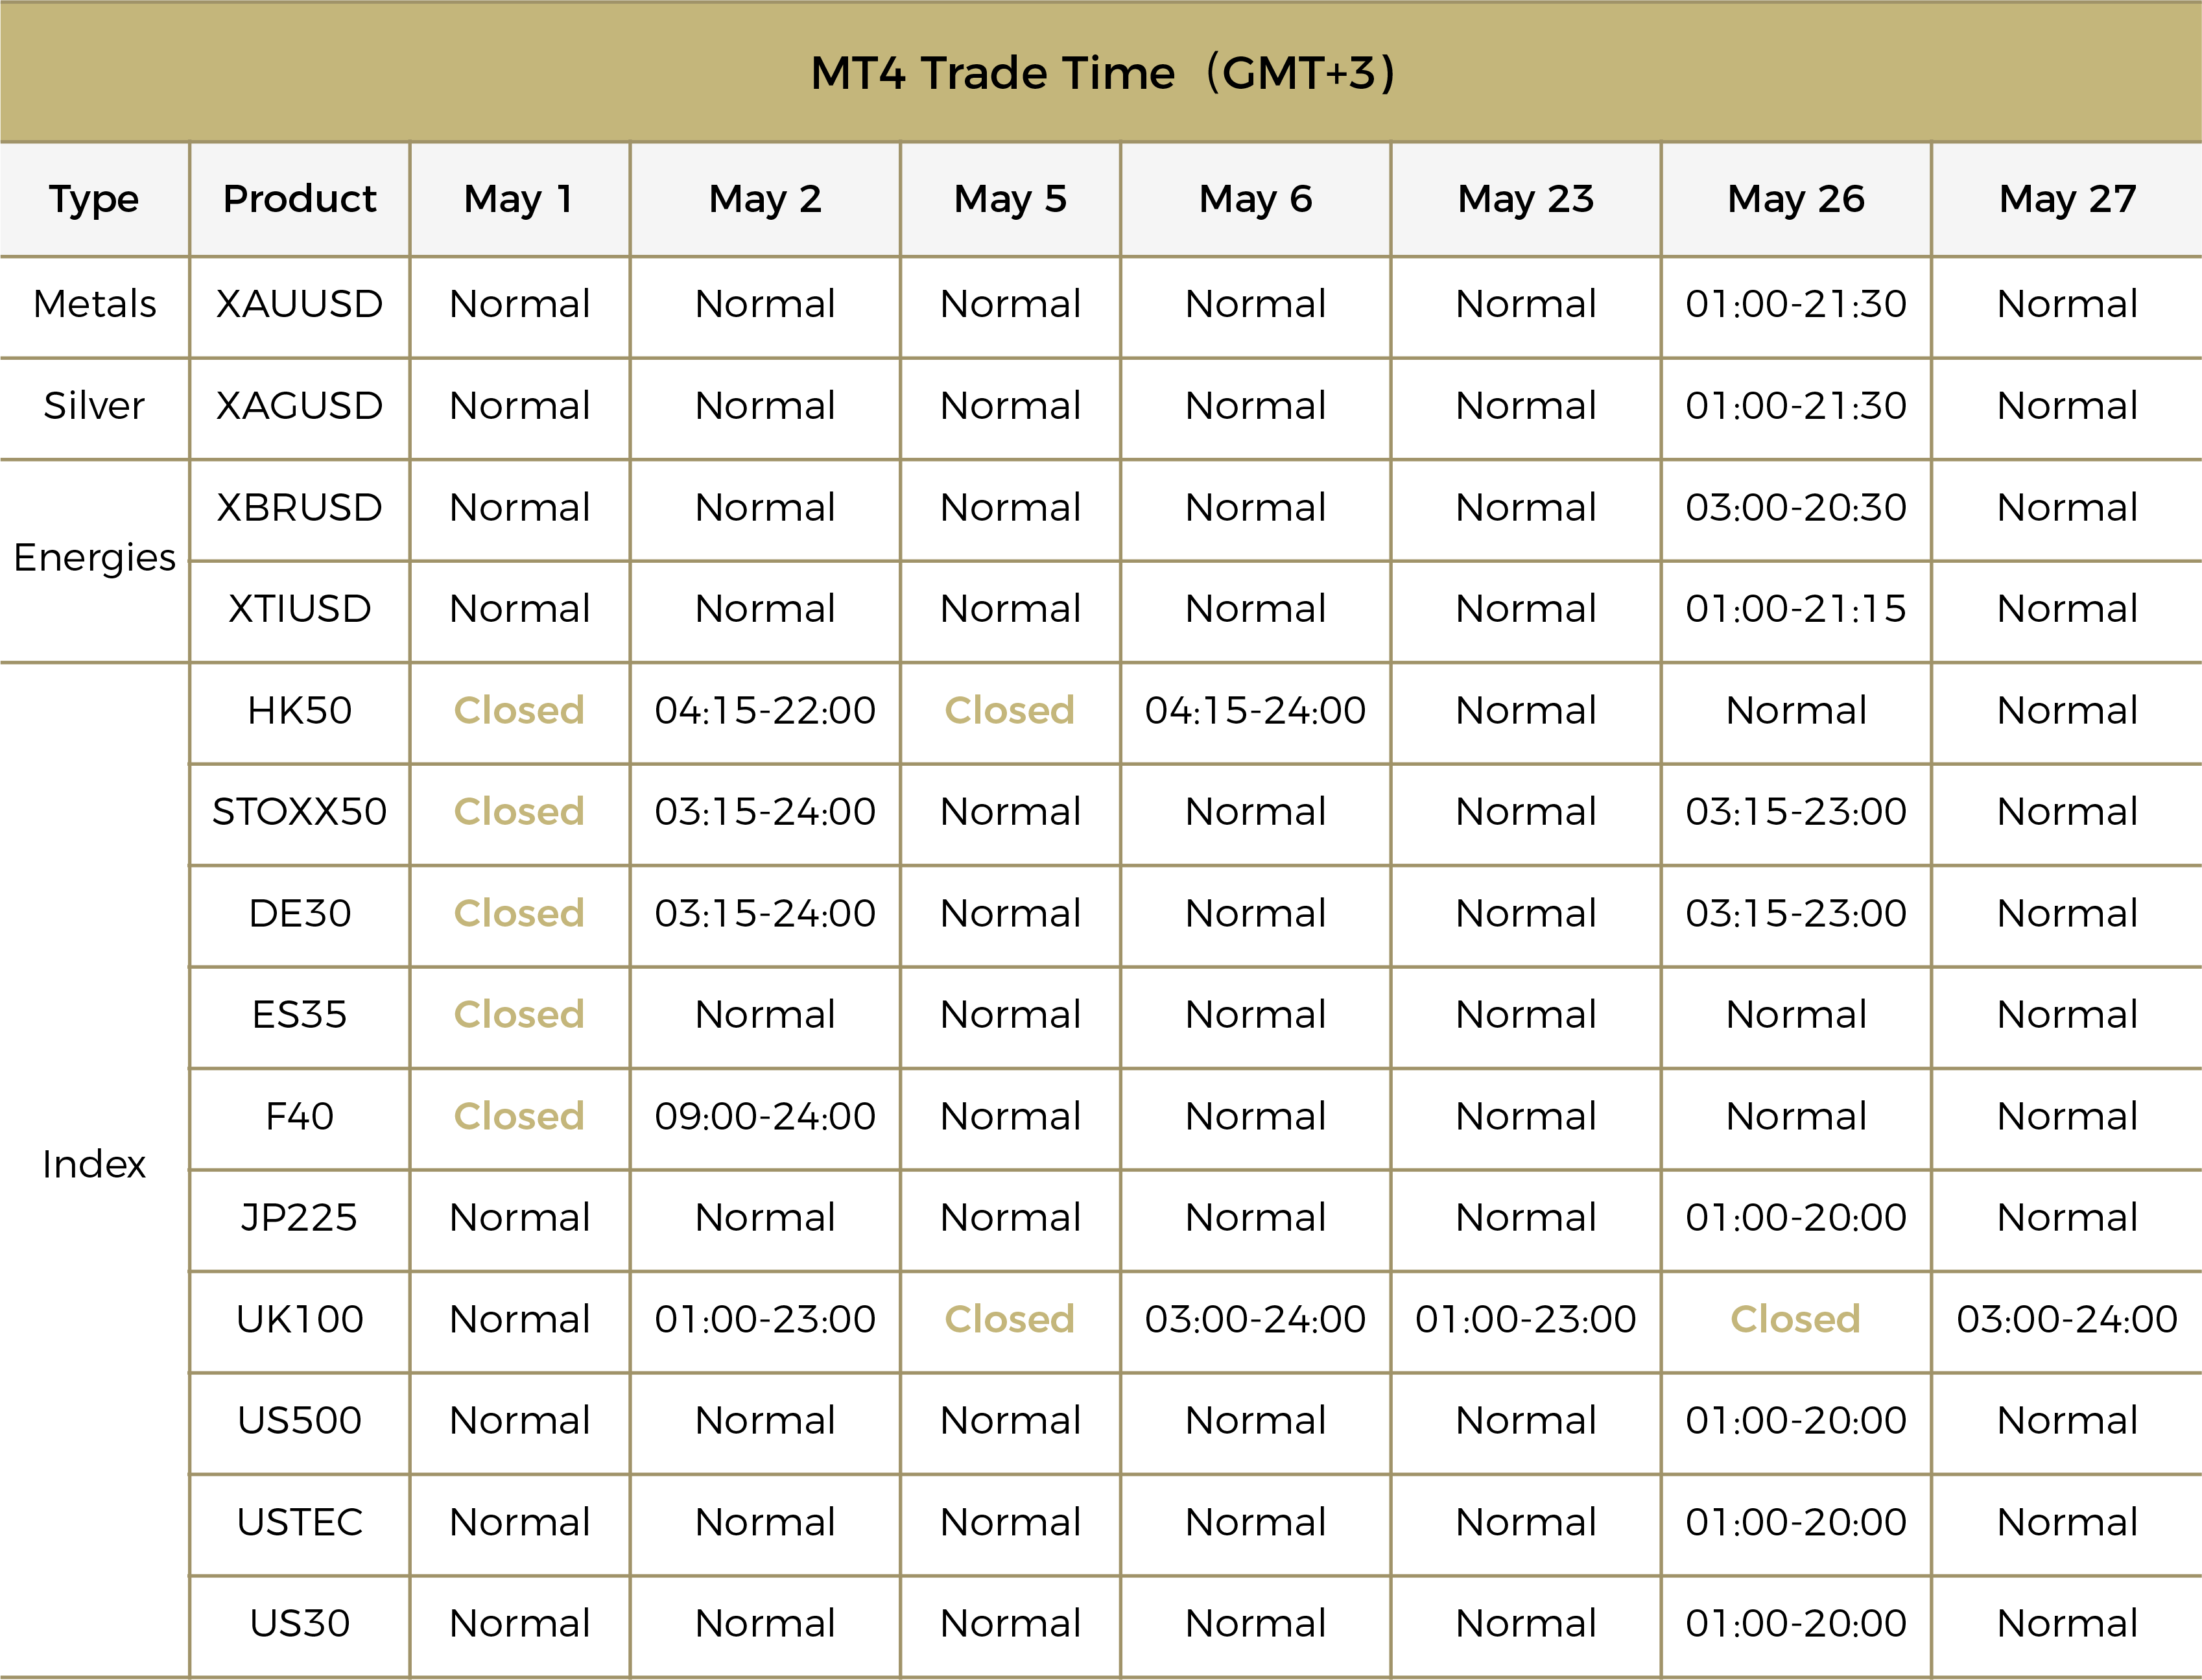Click the MT4 Trade Time title banner
Viewport: 2202px width, 1680px height.
click(1101, 72)
